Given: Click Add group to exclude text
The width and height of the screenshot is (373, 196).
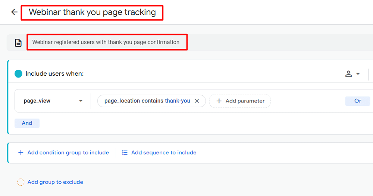Looking at the screenshot, I should tap(55, 182).
